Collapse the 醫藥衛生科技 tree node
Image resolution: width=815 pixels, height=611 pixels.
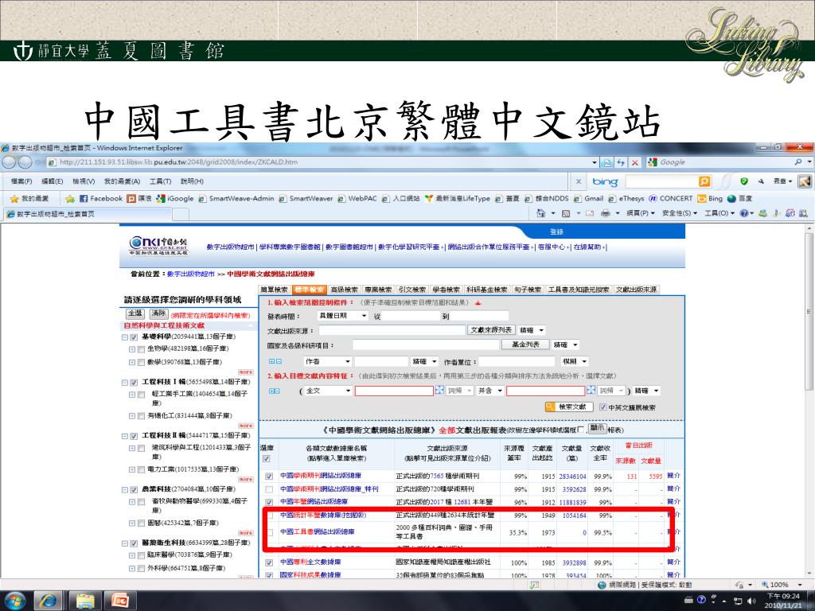pos(125,543)
